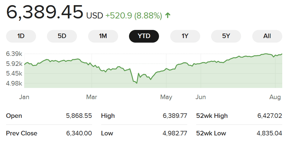The width and height of the screenshot is (288, 149).
Task: Switch chart to 5D range
Action: point(62,36)
